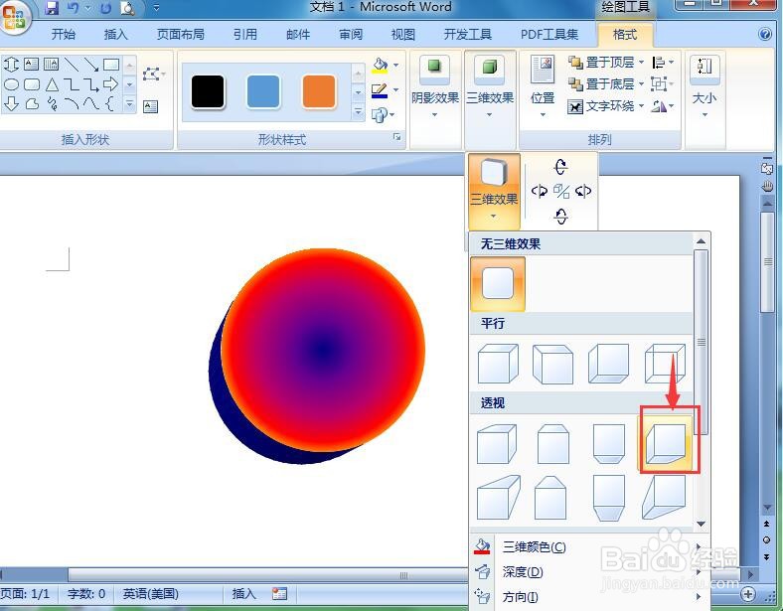This screenshot has height=611, width=783.
Task: Click the 字数: 0 word count
Action: click(85, 593)
